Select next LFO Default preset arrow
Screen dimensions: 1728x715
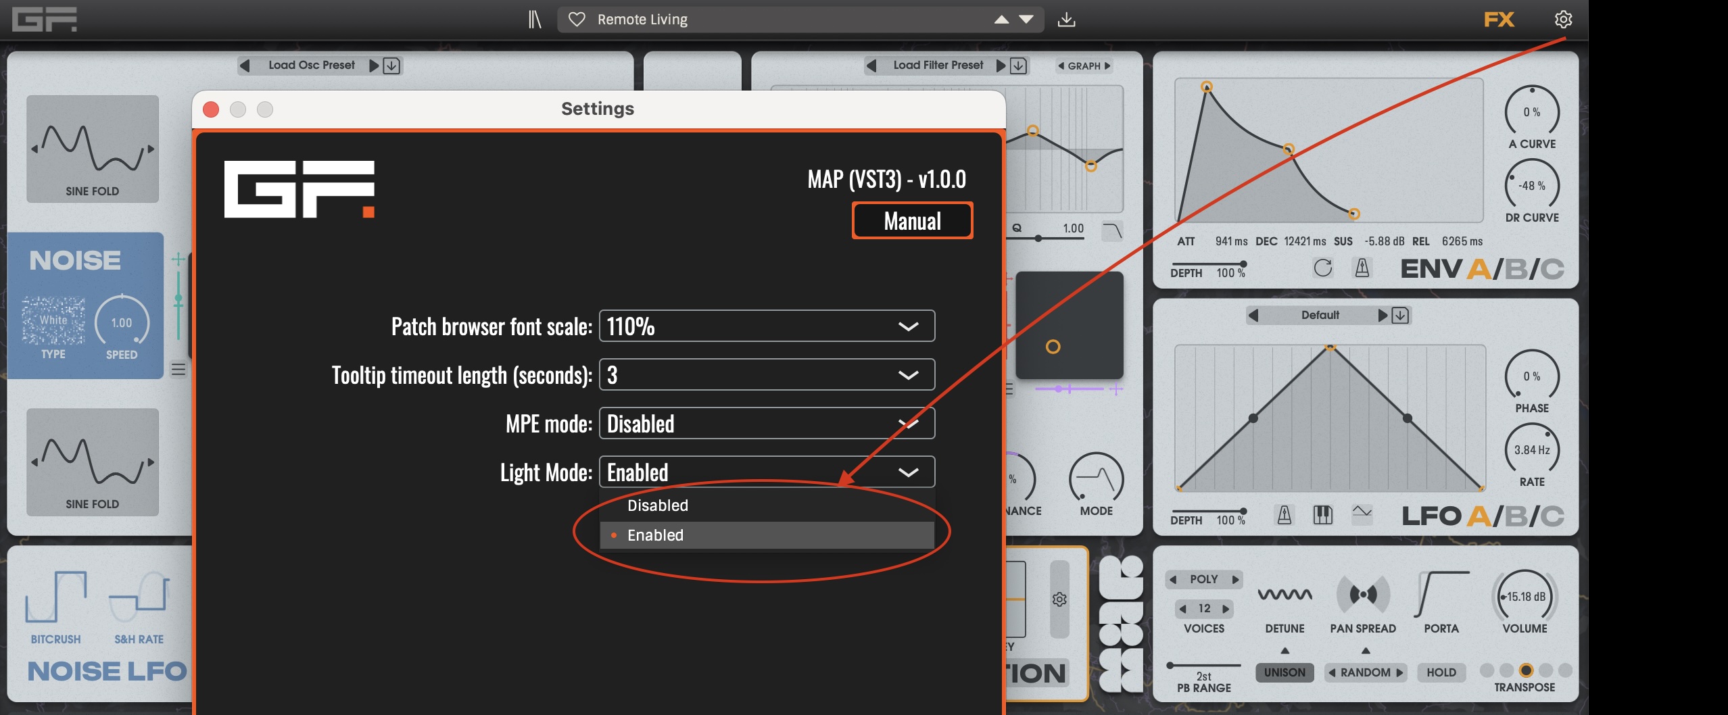coord(1383,316)
